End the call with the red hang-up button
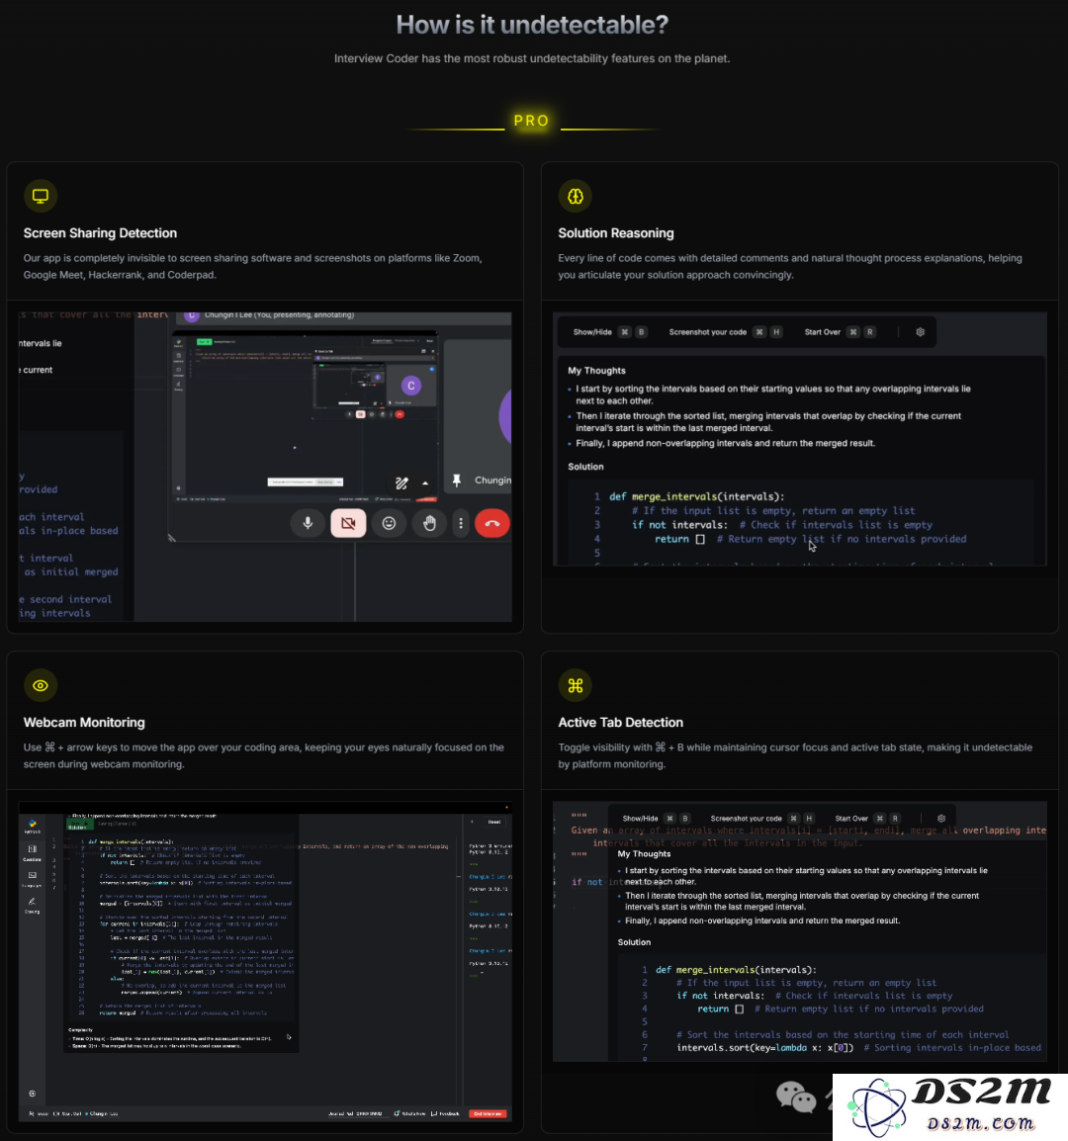1068x1141 pixels. [492, 523]
